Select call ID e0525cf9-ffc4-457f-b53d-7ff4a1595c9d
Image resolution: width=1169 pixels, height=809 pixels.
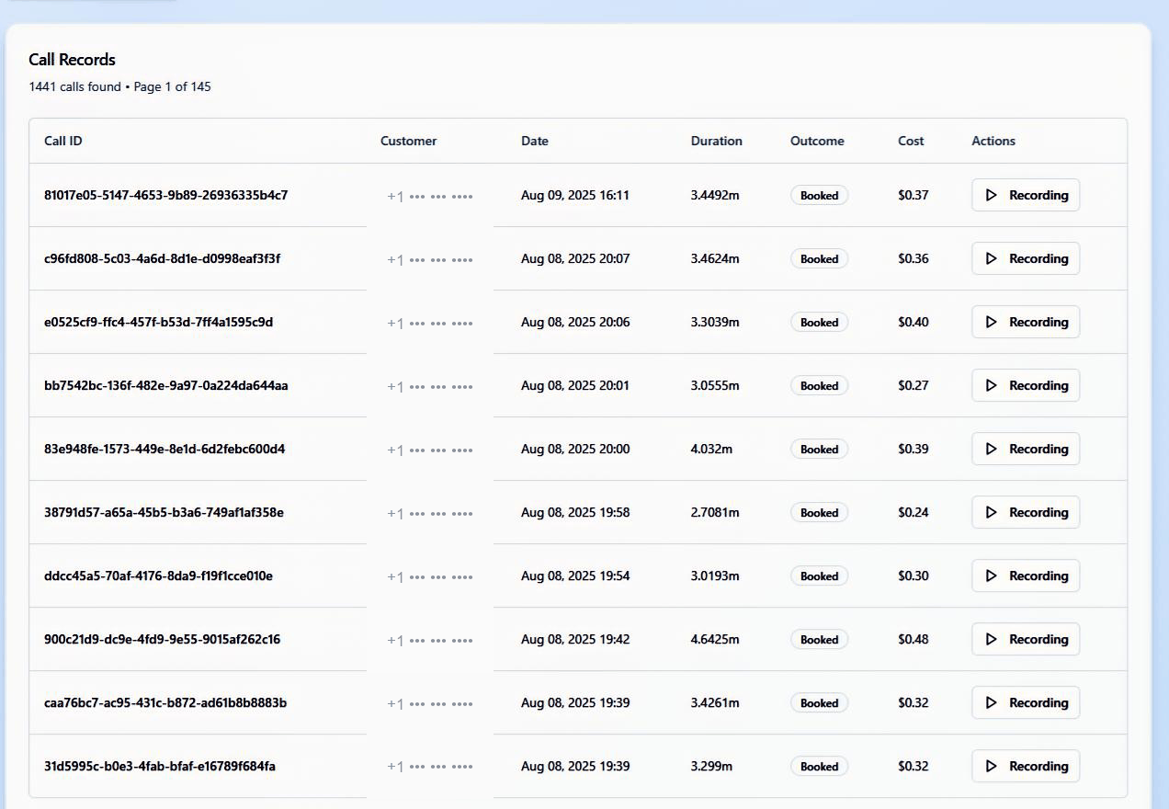coord(159,322)
